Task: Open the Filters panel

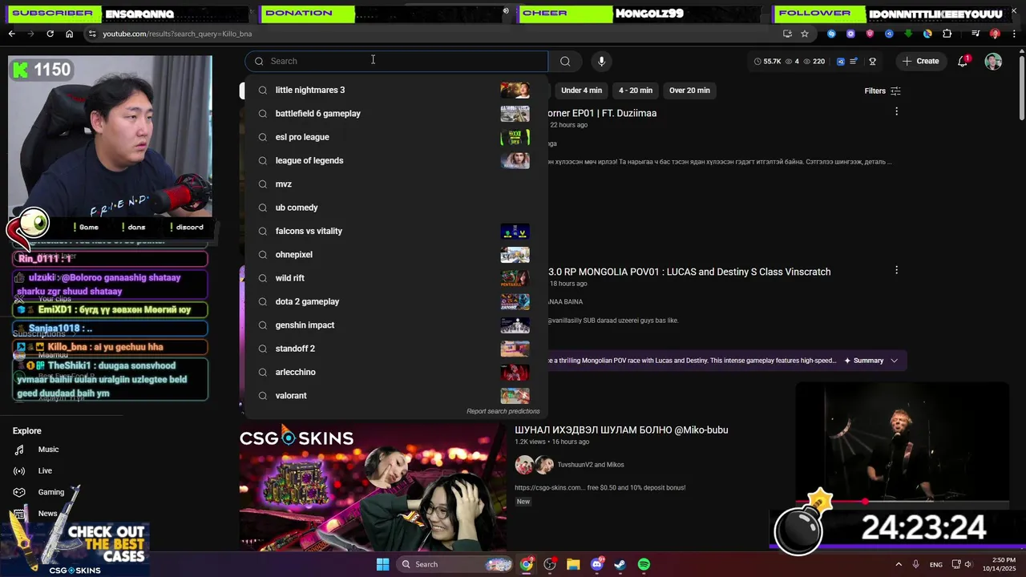Action: (883, 91)
